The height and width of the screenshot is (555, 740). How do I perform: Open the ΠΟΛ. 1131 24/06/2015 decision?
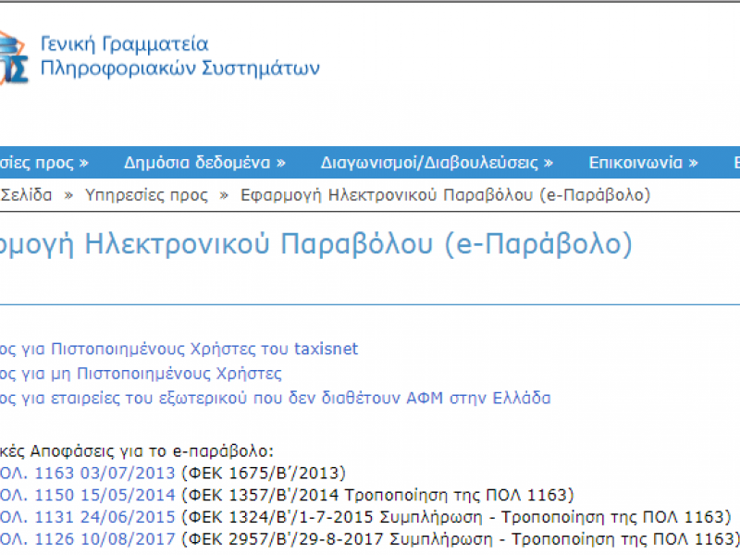tap(88, 517)
